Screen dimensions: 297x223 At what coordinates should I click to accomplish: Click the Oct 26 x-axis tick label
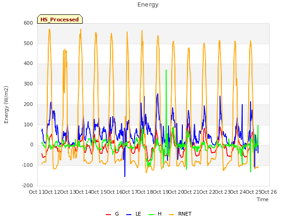pyautogui.click(x=269, y=192)
